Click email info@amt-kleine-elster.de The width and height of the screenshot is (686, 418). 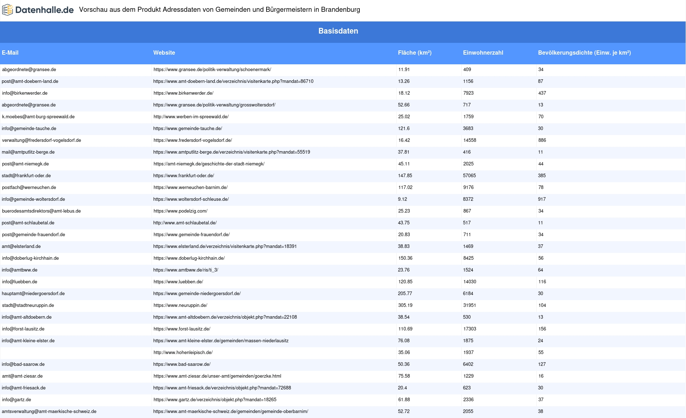point(28,341)
